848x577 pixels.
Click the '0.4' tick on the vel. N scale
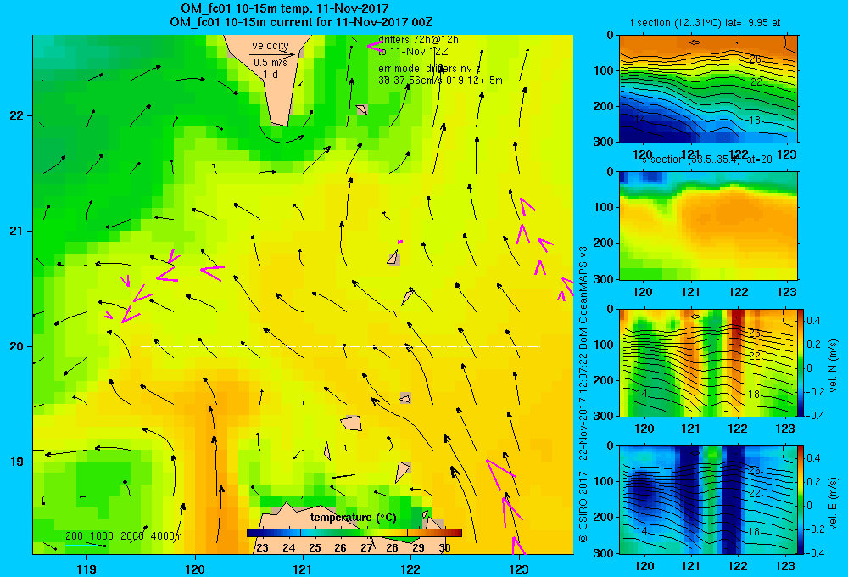[813, 321]
